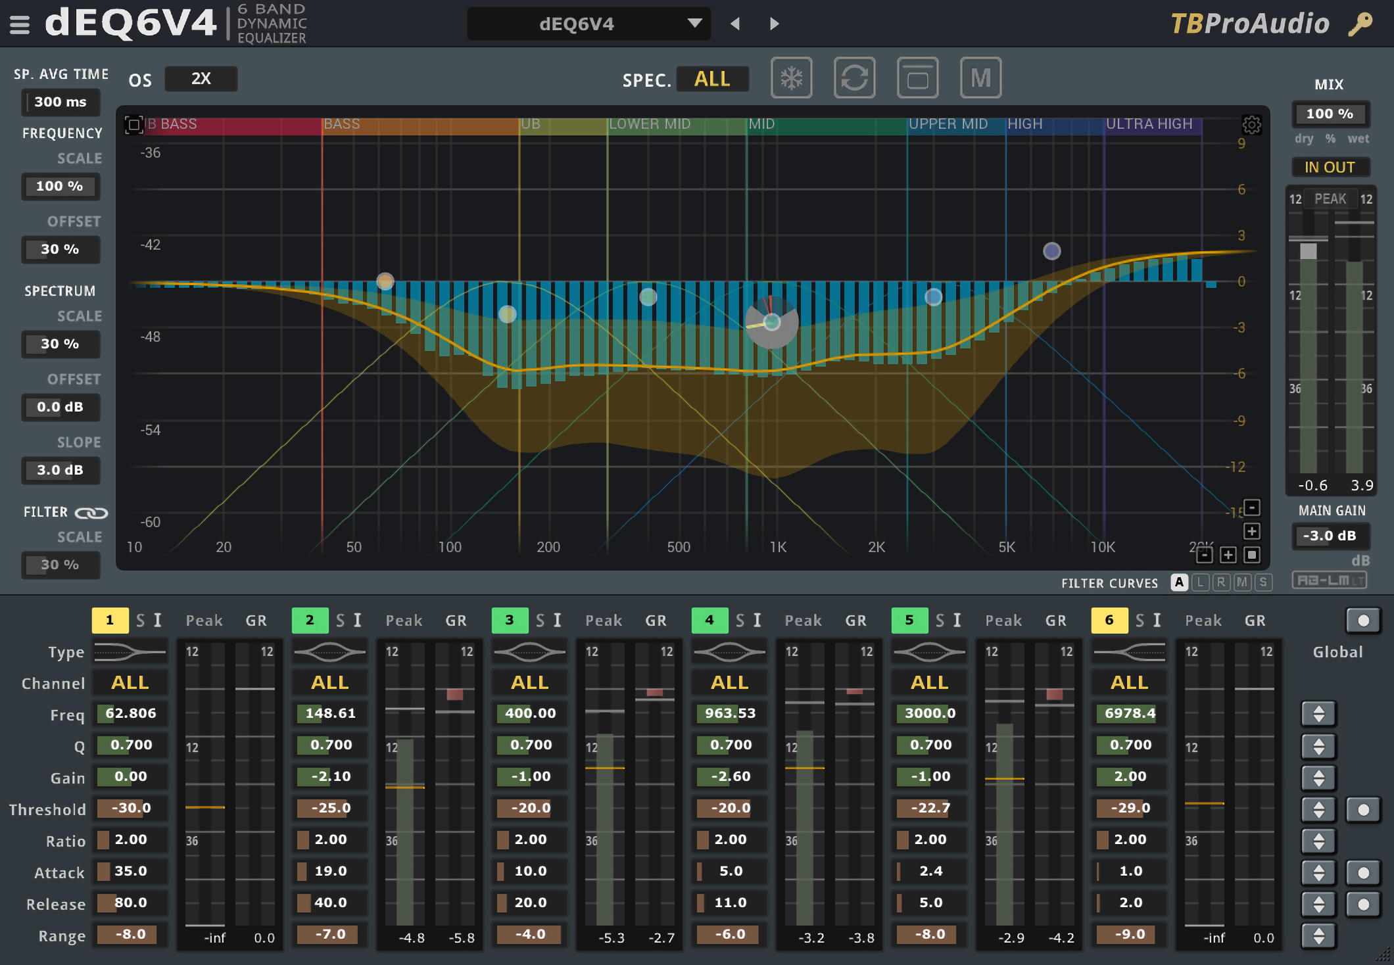The image size is (1394, 965).
Task: Click the Global Gain stepper
Action: [x=1318, y=778]
